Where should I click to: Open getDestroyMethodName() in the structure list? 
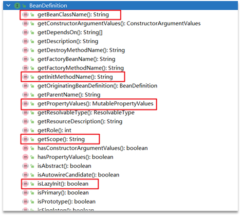(81, 50)
